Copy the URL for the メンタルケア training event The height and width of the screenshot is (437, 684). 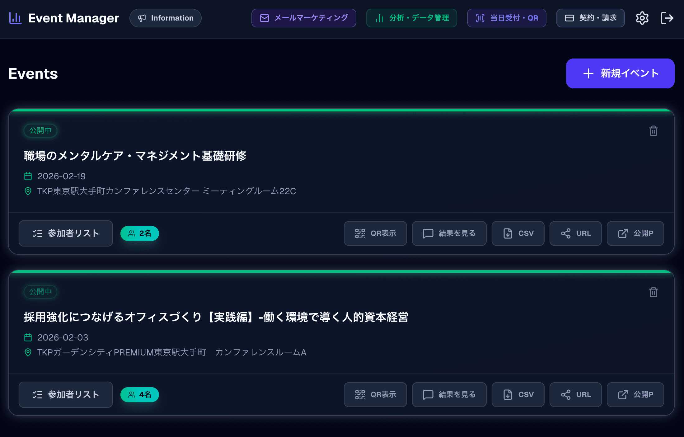point(575,233)
